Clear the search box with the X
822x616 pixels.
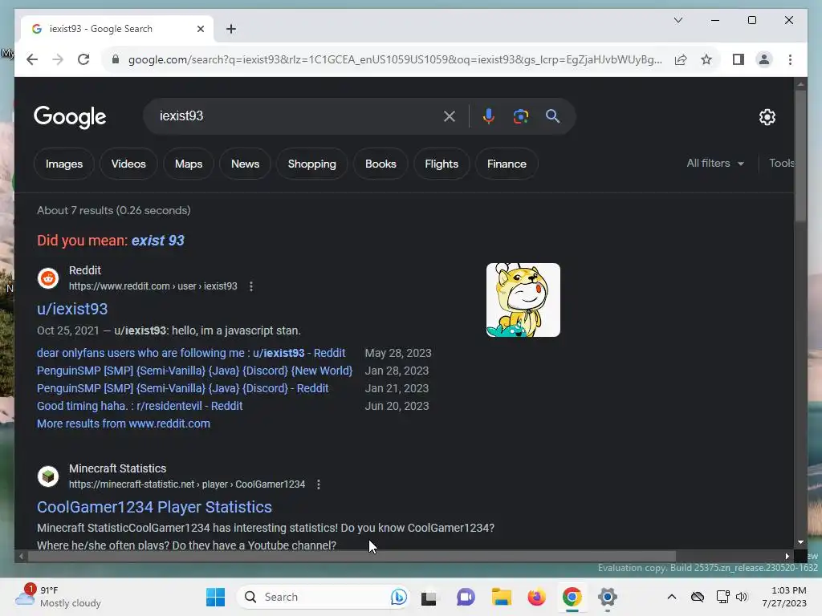coord(450,116)
